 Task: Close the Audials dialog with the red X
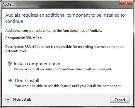pos(126,3)
